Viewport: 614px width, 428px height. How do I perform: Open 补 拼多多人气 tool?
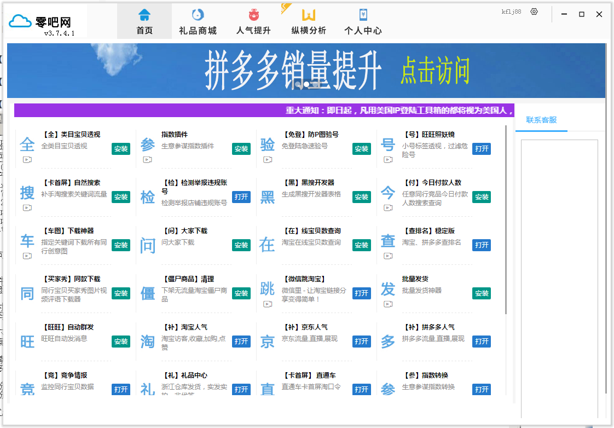[482, 342]
